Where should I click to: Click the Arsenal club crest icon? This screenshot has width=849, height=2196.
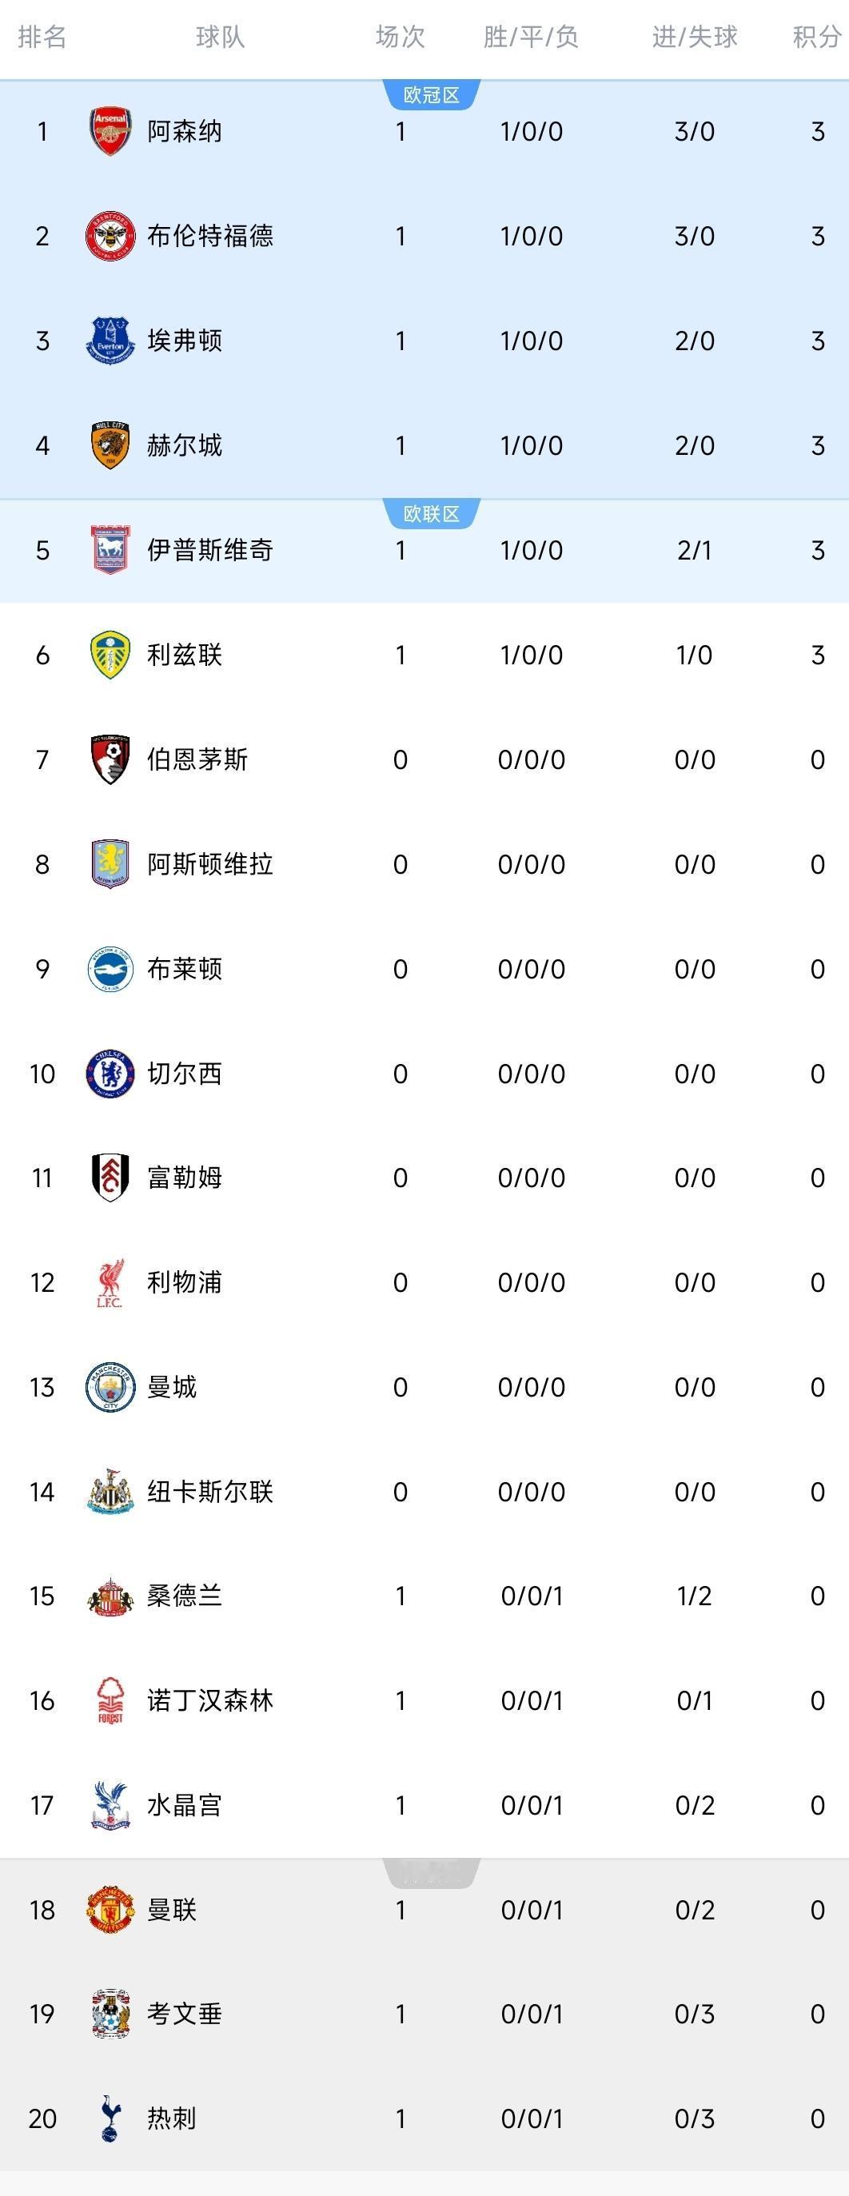[x=110, y=131]
